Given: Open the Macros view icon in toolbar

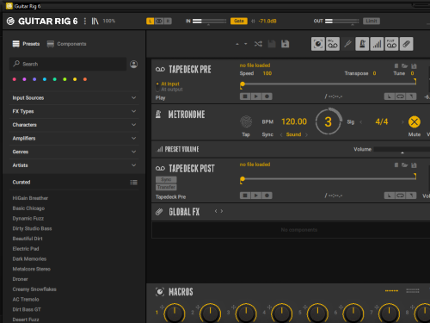Looking at the screenshot, I should tap(318, 44).
